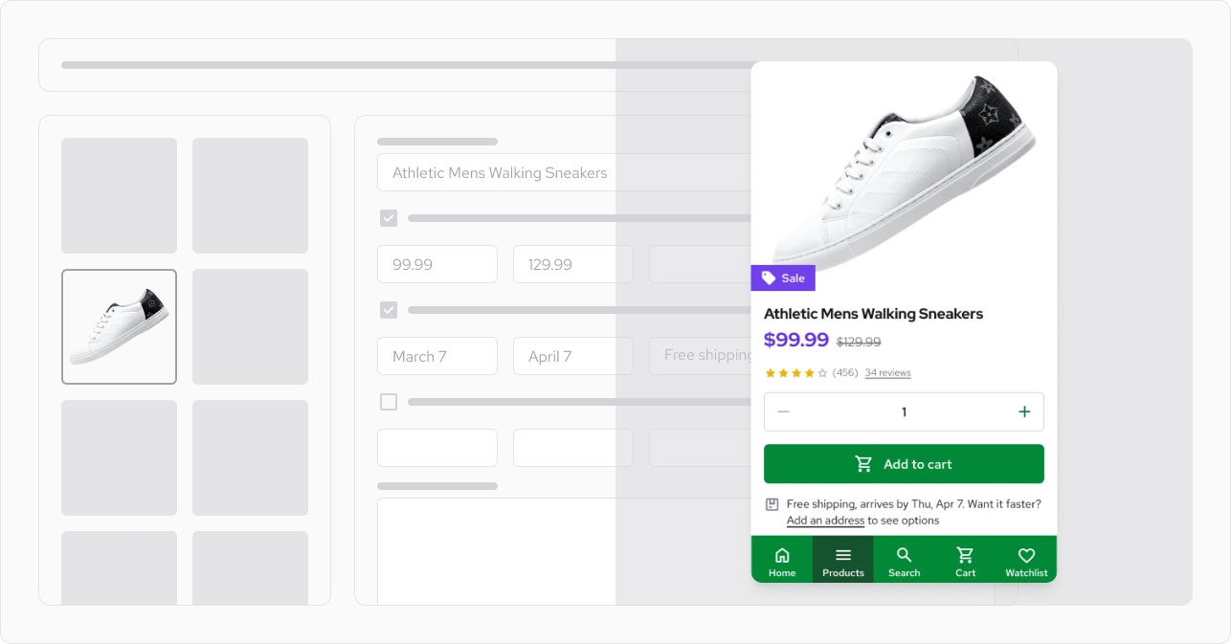The height and width of the screenshot is (644, 1231).
Task: Click the shipping package icon
Action: pyautogui.click(x=772, y=504)
